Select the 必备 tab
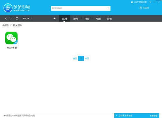162x118 pixels. click(x=109, y=18)
